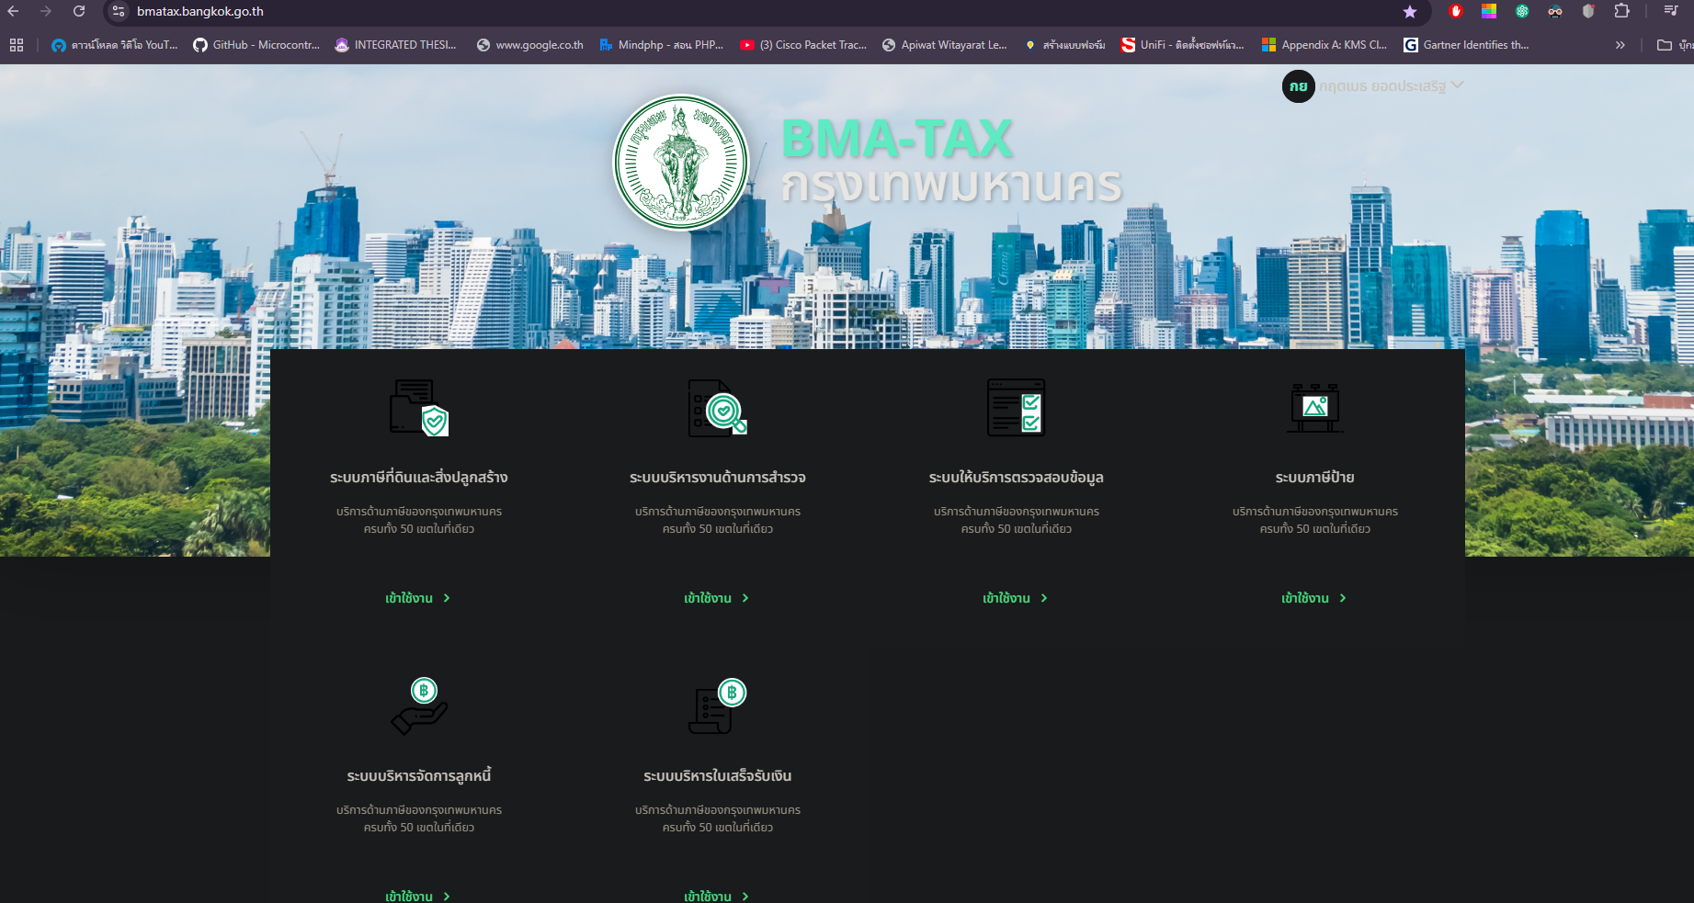Open the INTEGRATED THESI... bookmark
The height and width of the screenshot is (903, 1694).
coord(396,45)
